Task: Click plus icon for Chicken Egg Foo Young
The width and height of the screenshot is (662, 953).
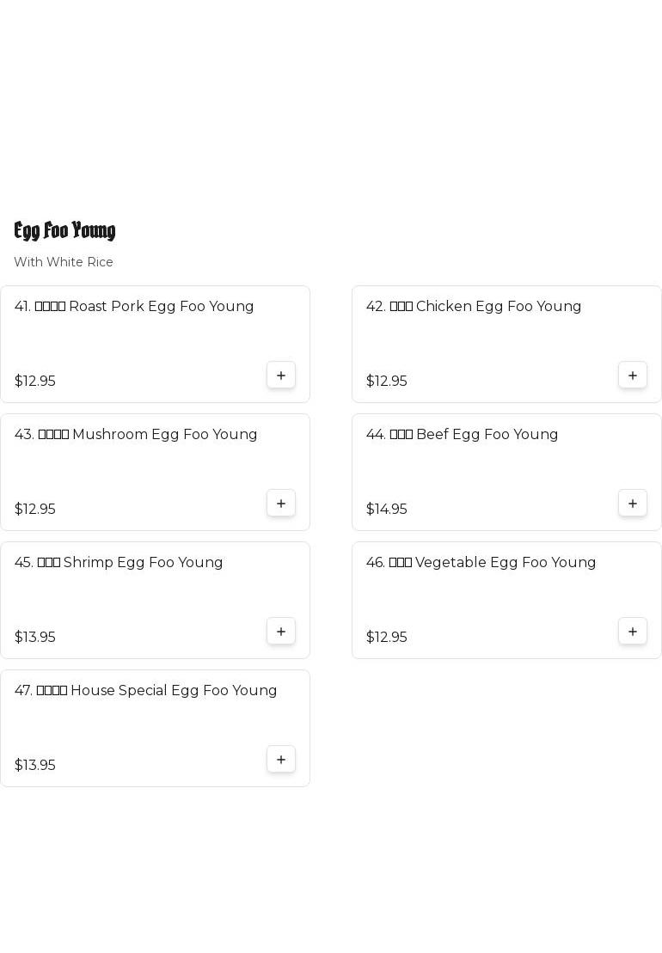Action: click(x=633, y=376)
